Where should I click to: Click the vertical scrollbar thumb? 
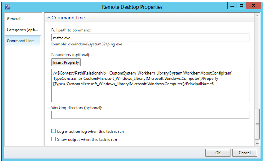coord(257,124)
